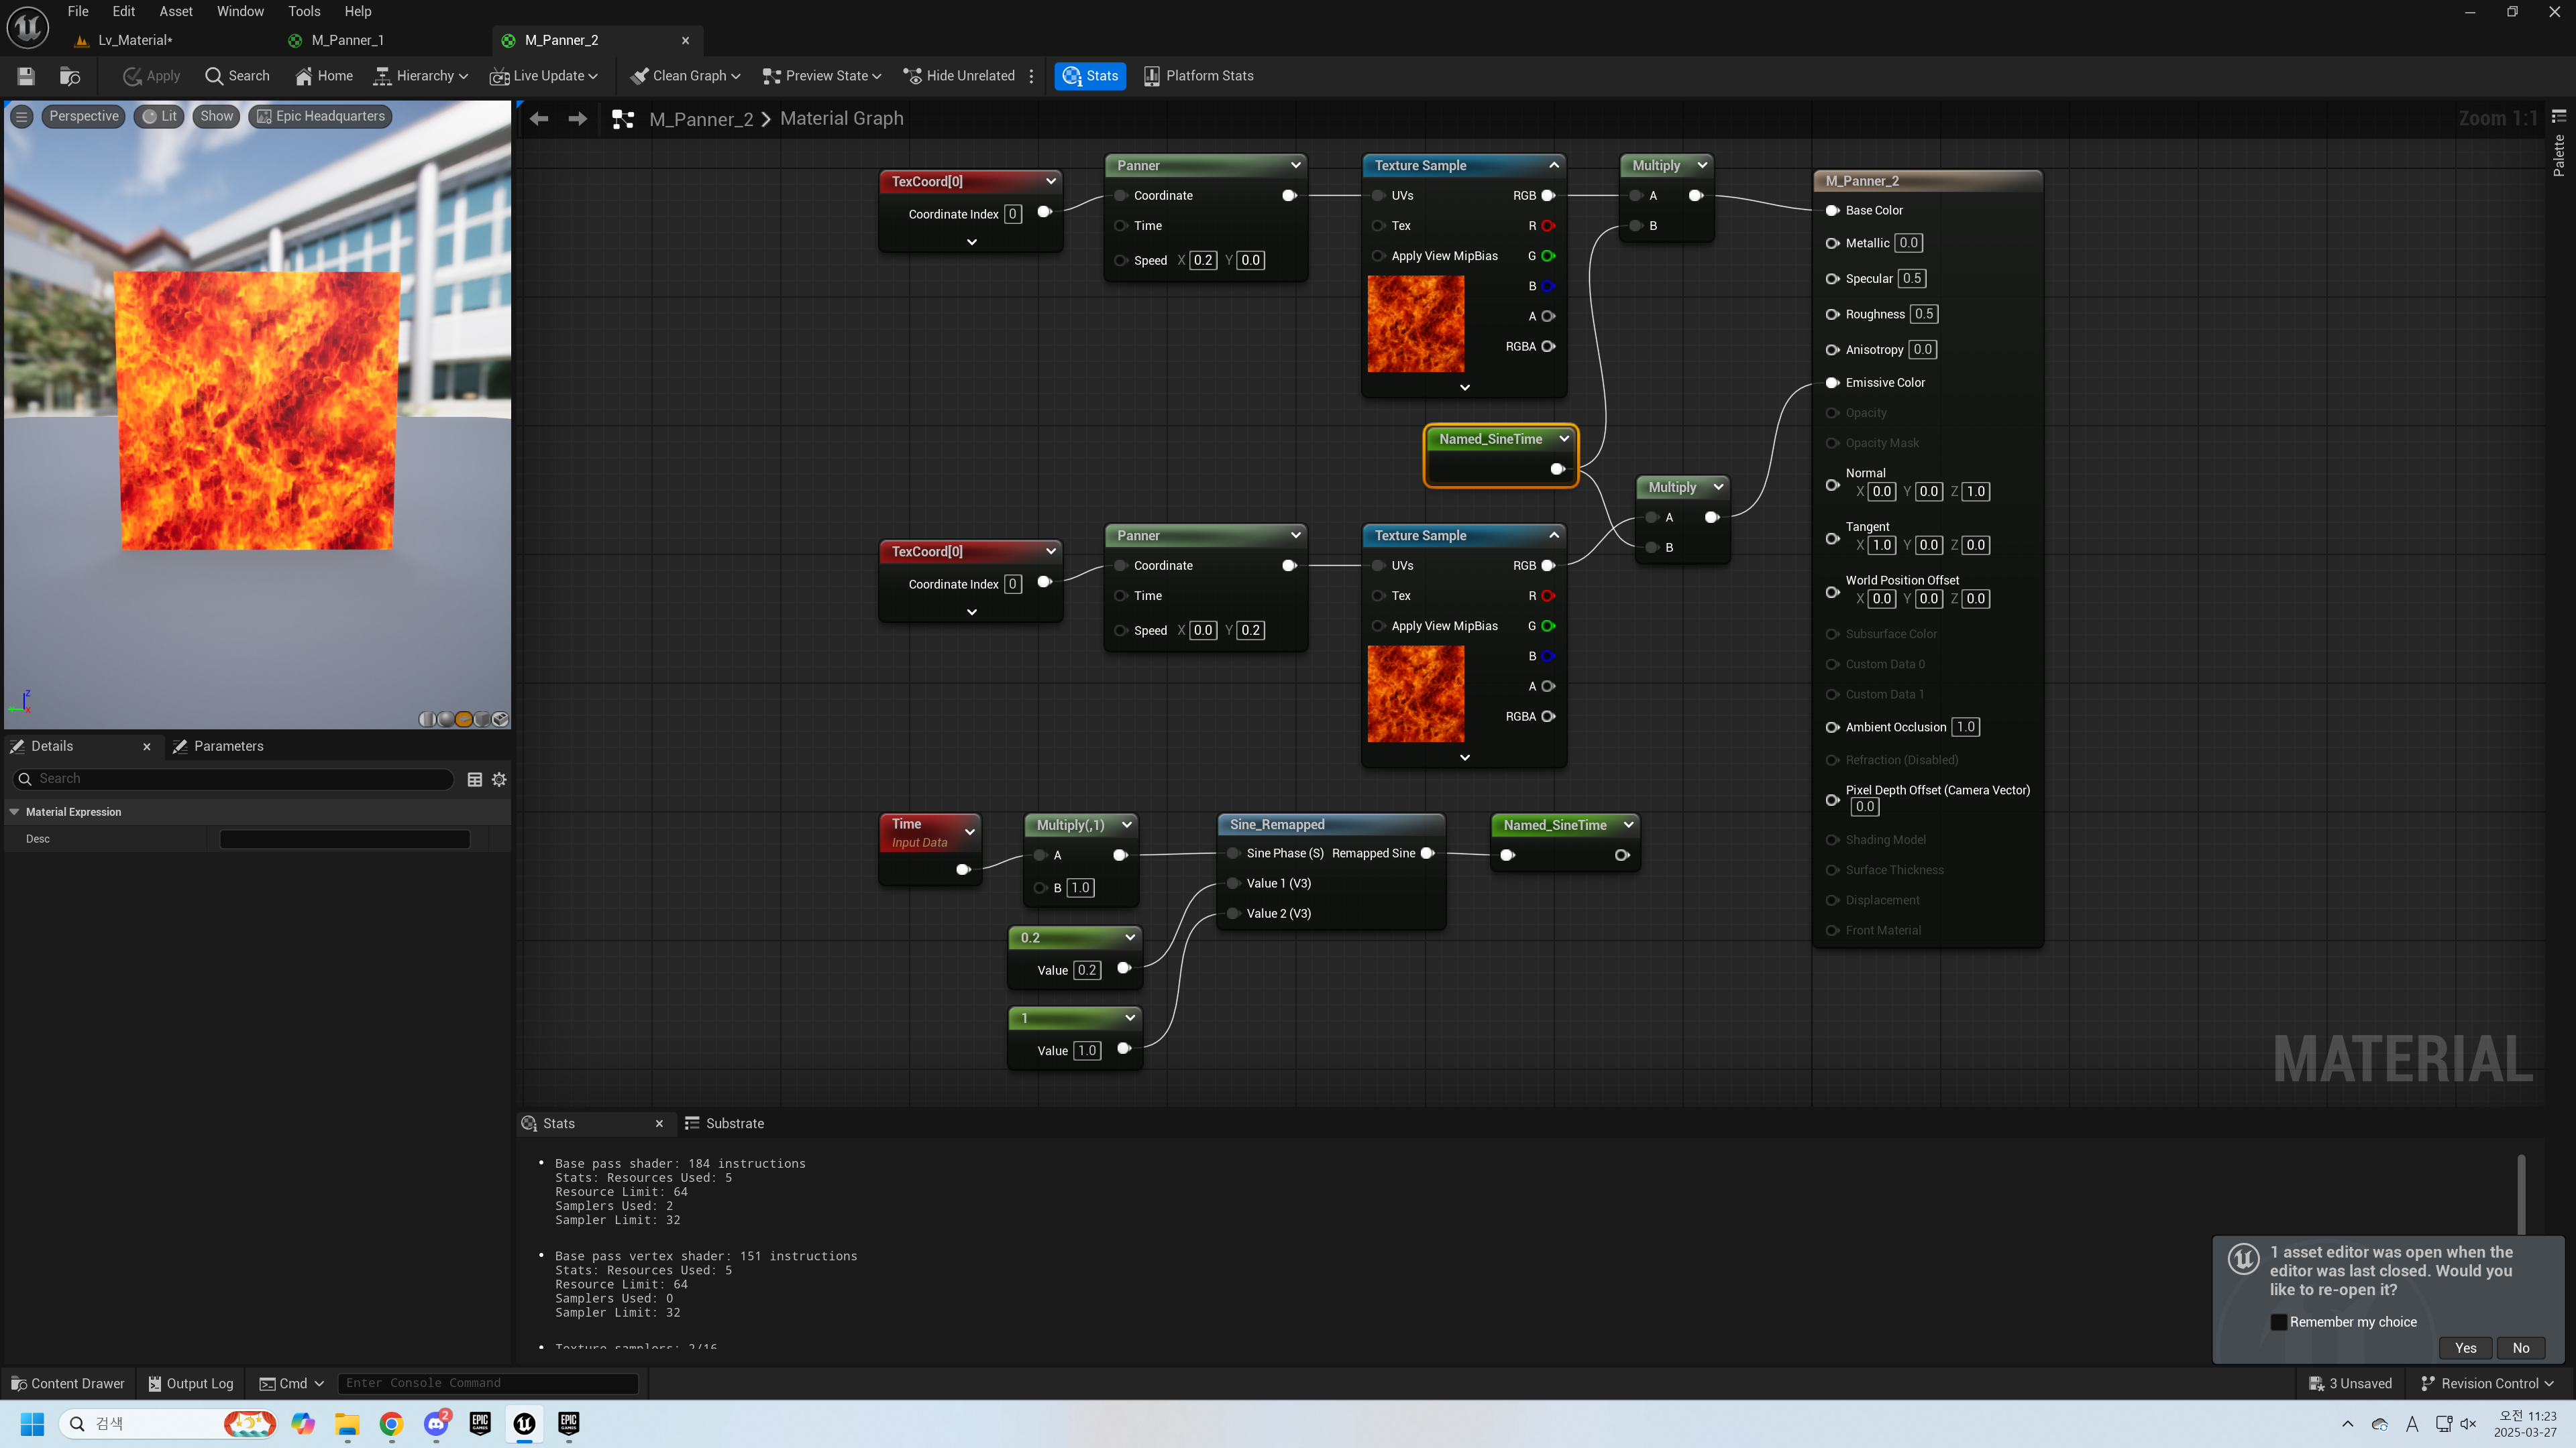Open the Tools menu

(304, 11)
